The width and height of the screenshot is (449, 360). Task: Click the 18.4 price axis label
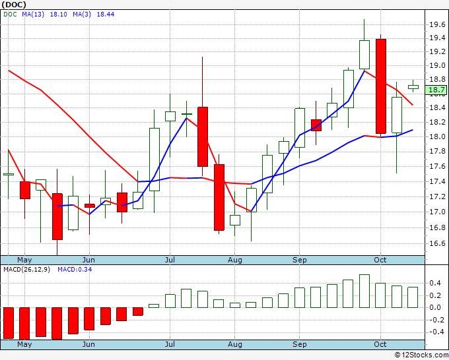point(437,107)
